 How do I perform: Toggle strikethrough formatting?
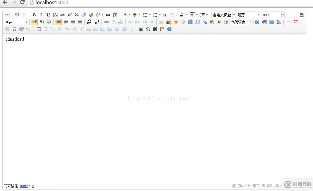62,15
